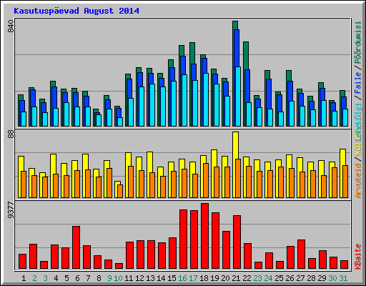Click day label '25'
The height and width of the screenshot is (286, 366).
click(279, 278)
